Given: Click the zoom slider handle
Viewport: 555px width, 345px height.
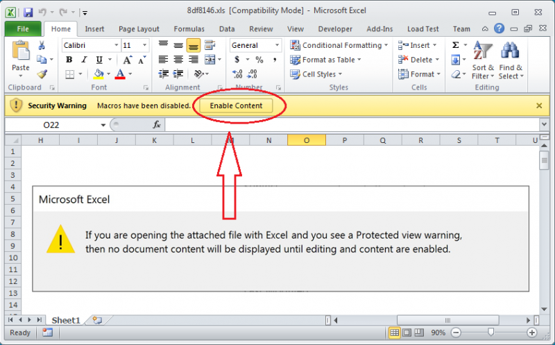Looking at the screenshot, I should coord(490,333).
